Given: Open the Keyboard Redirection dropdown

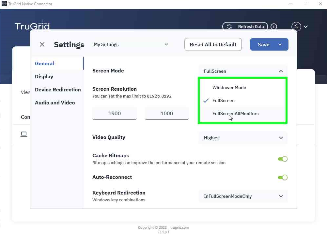Looking at the screenshot, I should tap(243, 196).
